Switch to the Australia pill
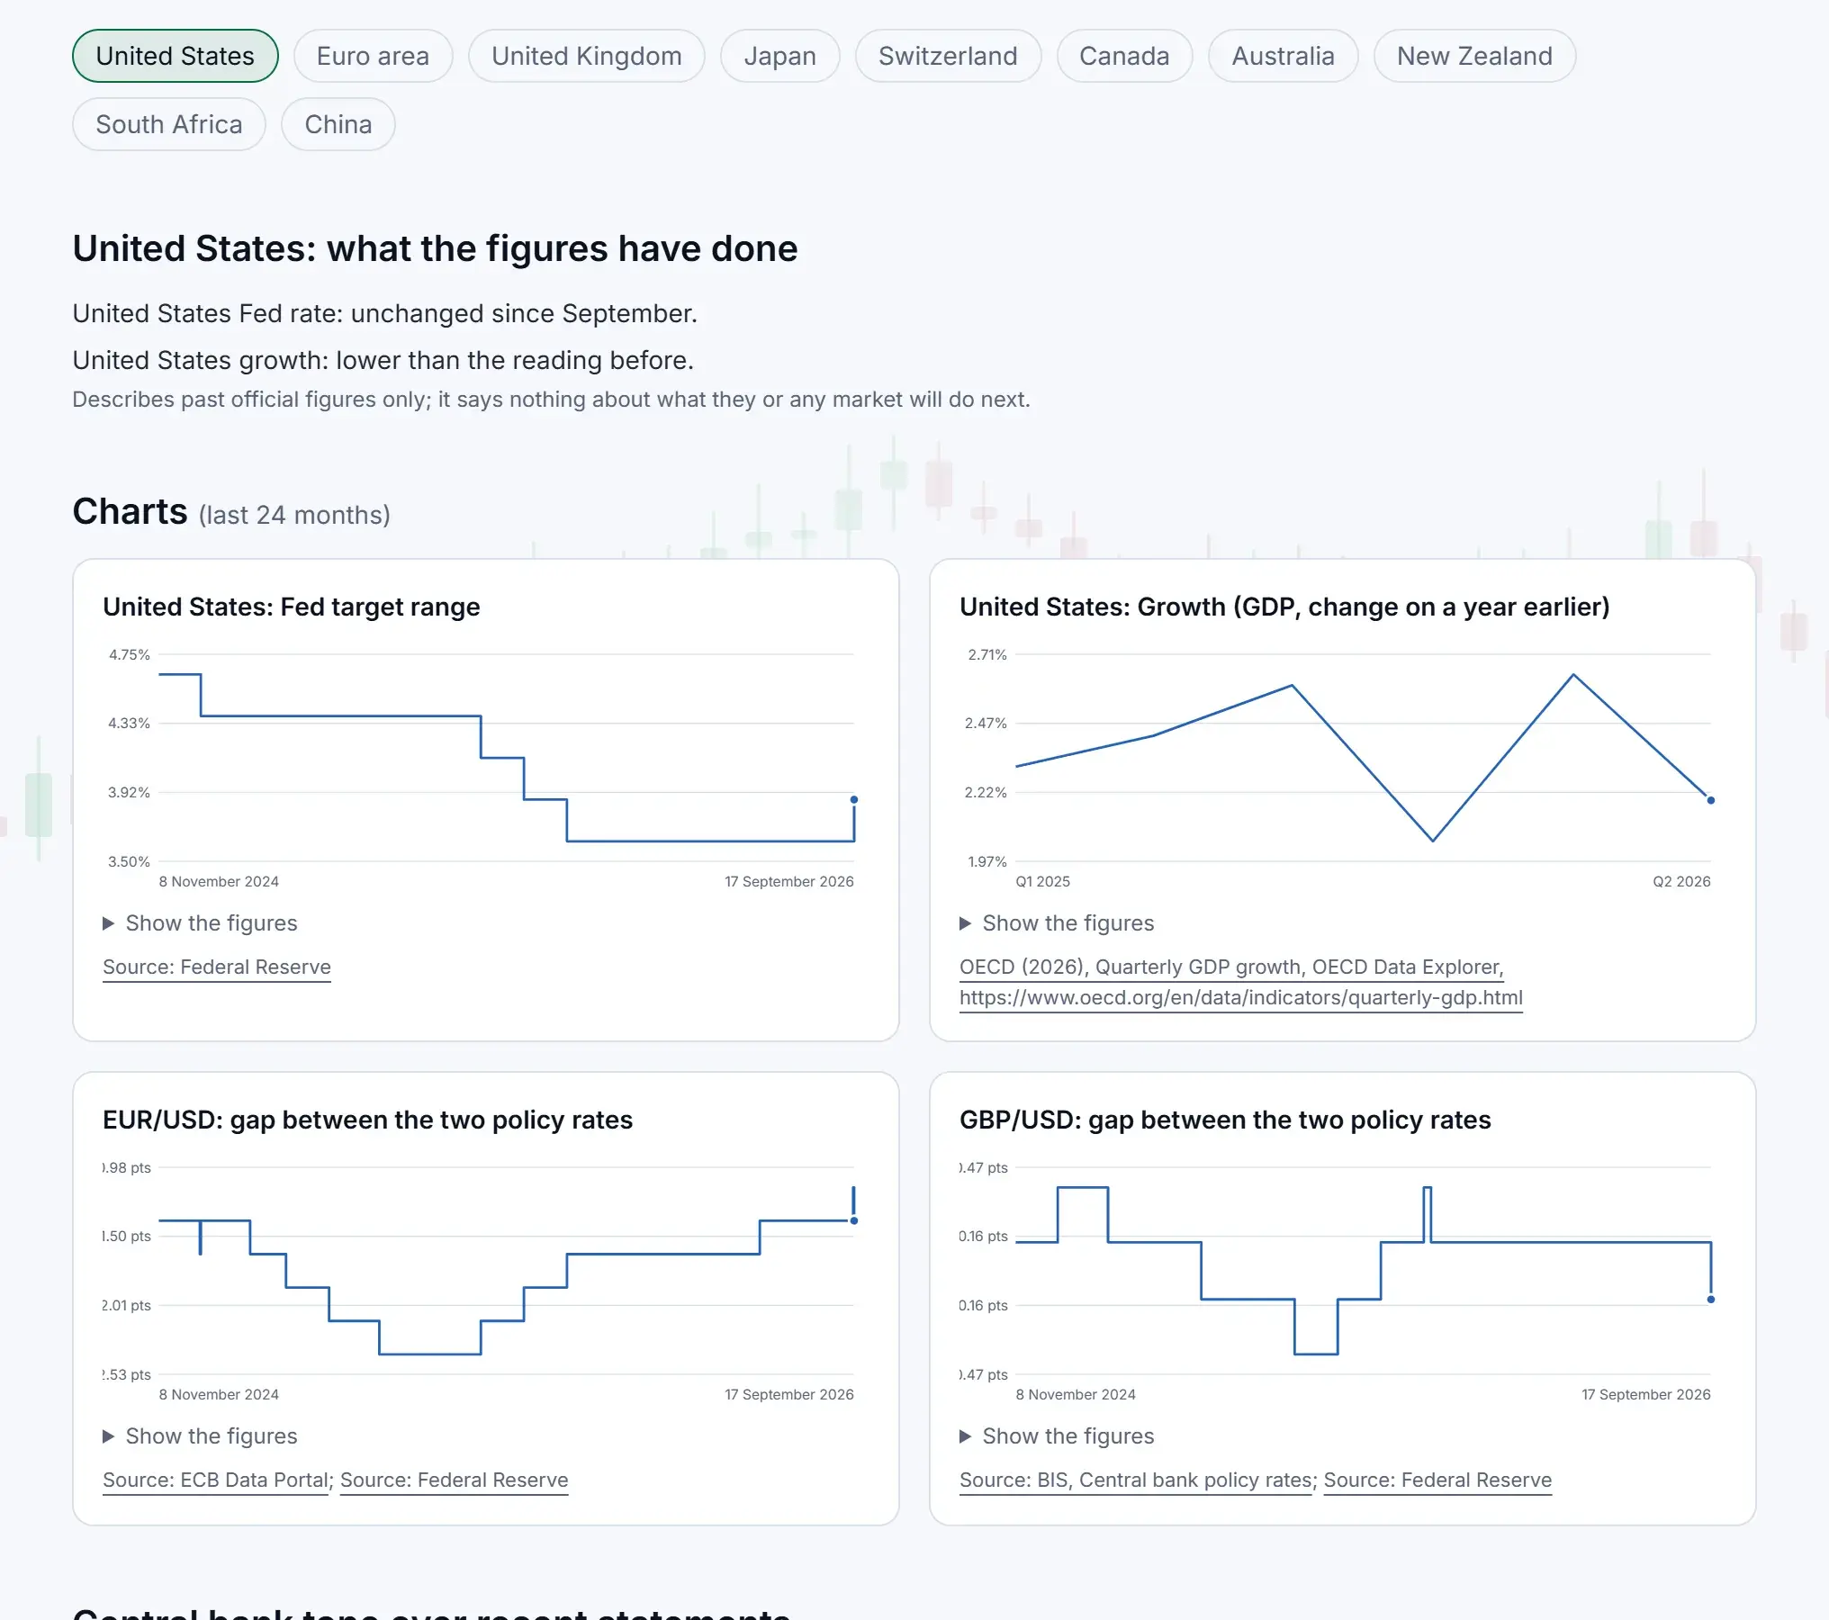 pyautogui.click(x=1283, y=56)
